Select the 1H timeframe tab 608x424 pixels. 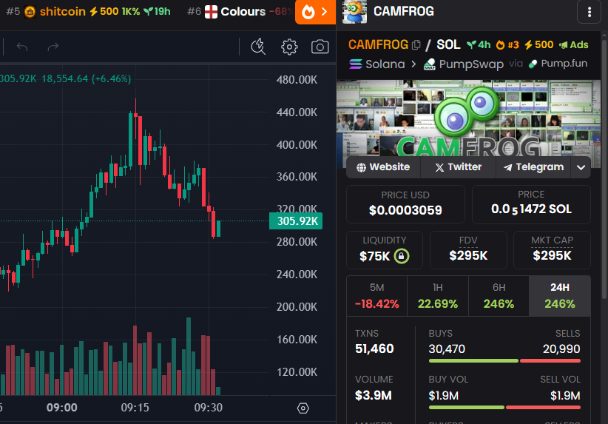tap(438, 296)
